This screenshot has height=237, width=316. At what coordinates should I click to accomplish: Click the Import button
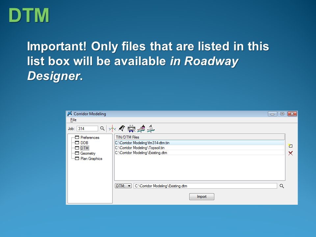coord(202,197)
